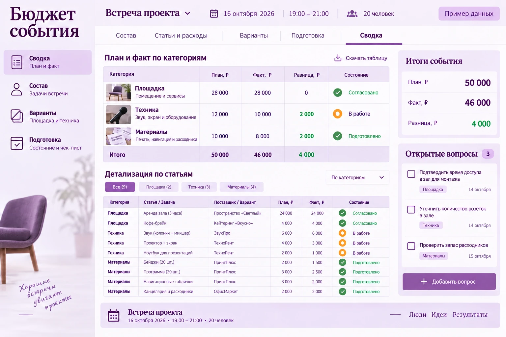Click the footer calendar icon near Встреча проекта
The height and width of the screenshot is (337, 506).
point(114,315)
